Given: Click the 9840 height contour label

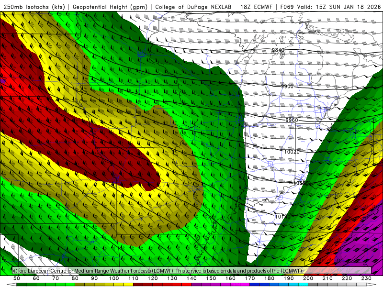Looking at the screenshot, I should click(x=278, y=50).
